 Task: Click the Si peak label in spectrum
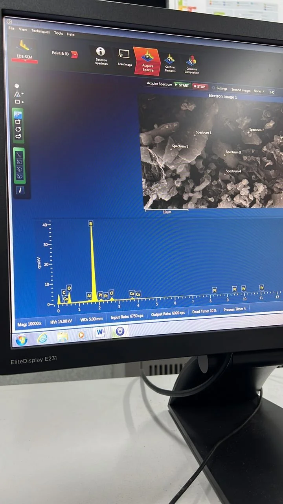point(91,223)
